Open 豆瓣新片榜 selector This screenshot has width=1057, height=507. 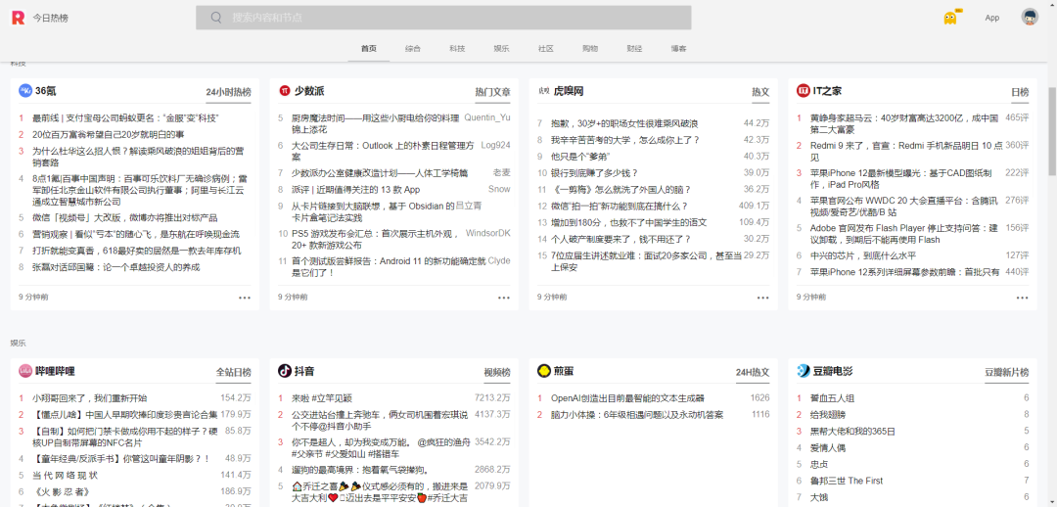[x=1006, y=372]
